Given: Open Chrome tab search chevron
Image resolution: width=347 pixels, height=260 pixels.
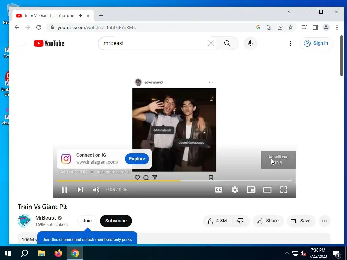Looking at the screenshot, I should point(290,12).
